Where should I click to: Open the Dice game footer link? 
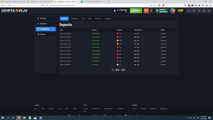[36, 109]
